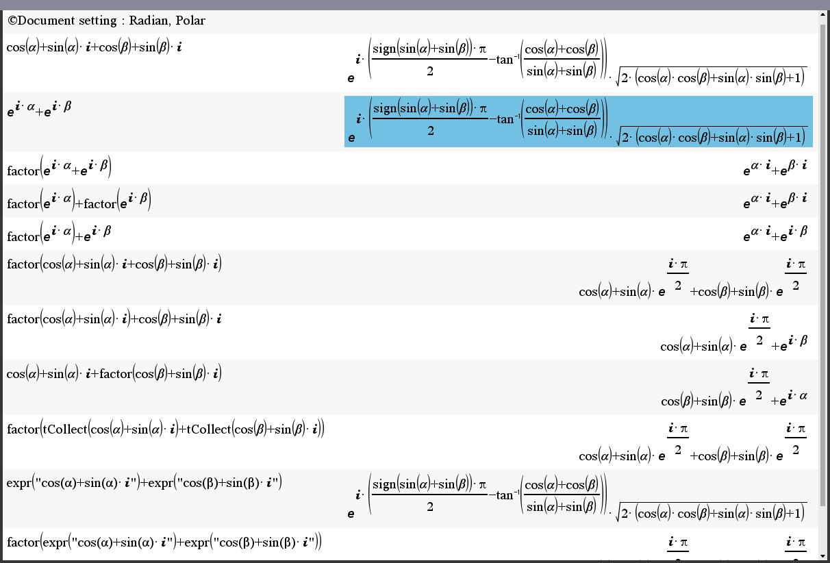Select the factor(e^(i·α))+factor(e^(i·β)) entry
Screen dimensions: 830x563
[x=79, y=201]
